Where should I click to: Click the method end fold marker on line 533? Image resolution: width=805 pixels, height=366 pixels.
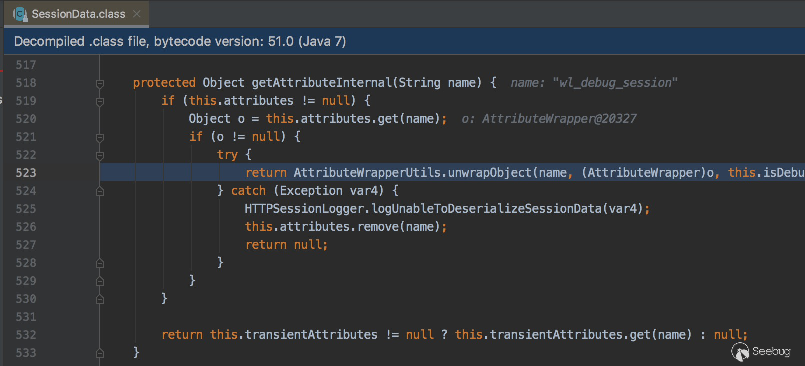100,353
